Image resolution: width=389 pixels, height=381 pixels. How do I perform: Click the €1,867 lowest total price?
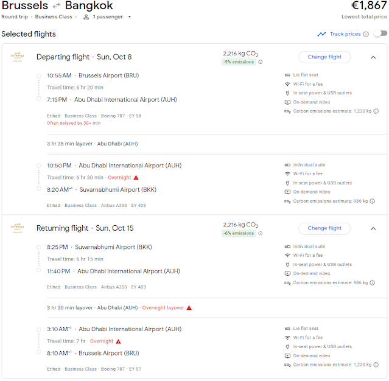click(369, 5)
